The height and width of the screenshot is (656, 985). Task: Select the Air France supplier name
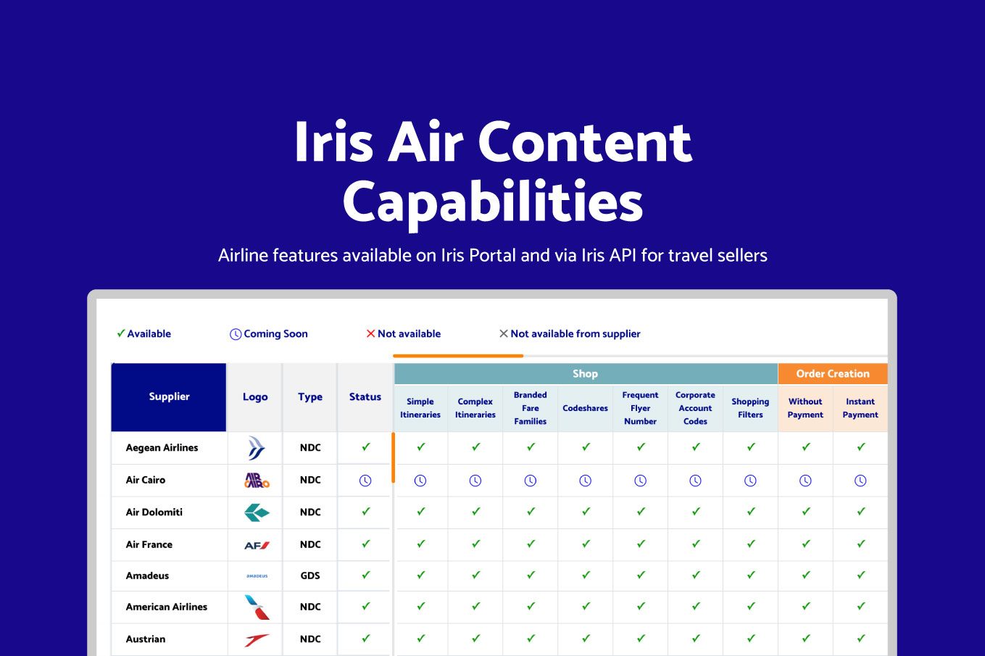tap(149, 544)
